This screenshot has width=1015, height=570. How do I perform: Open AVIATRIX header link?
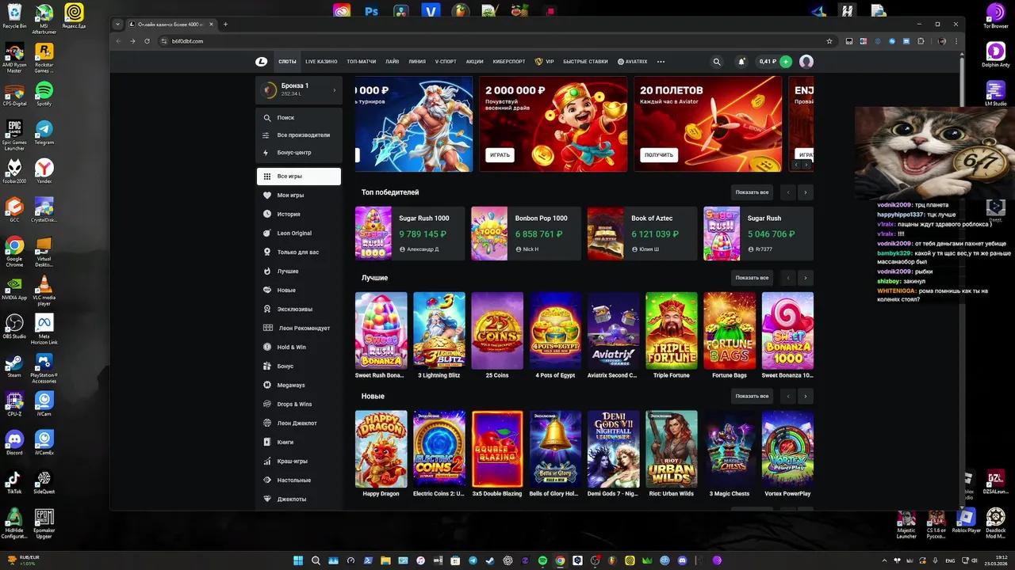[632, 62]
